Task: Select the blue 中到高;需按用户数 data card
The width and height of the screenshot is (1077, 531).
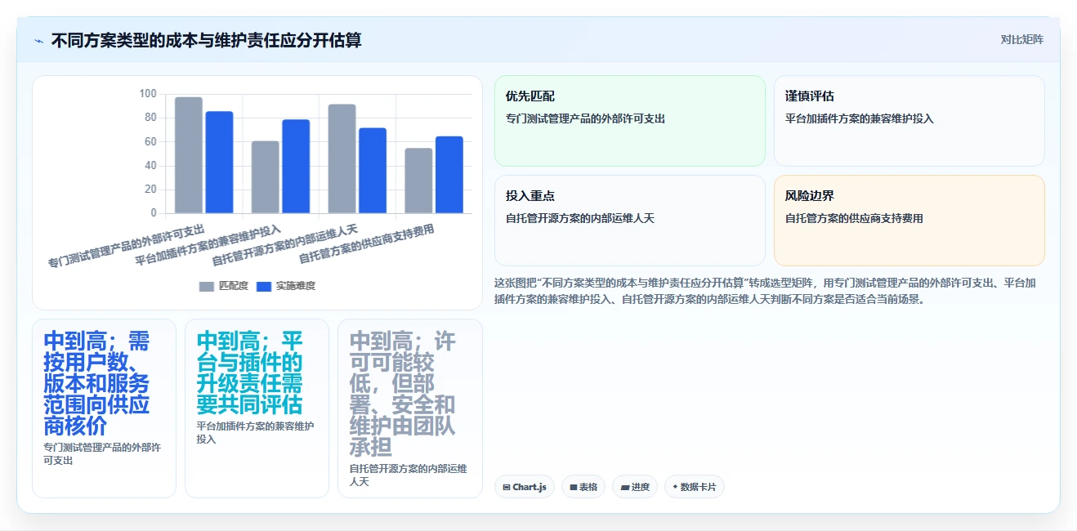Action: 104,408
